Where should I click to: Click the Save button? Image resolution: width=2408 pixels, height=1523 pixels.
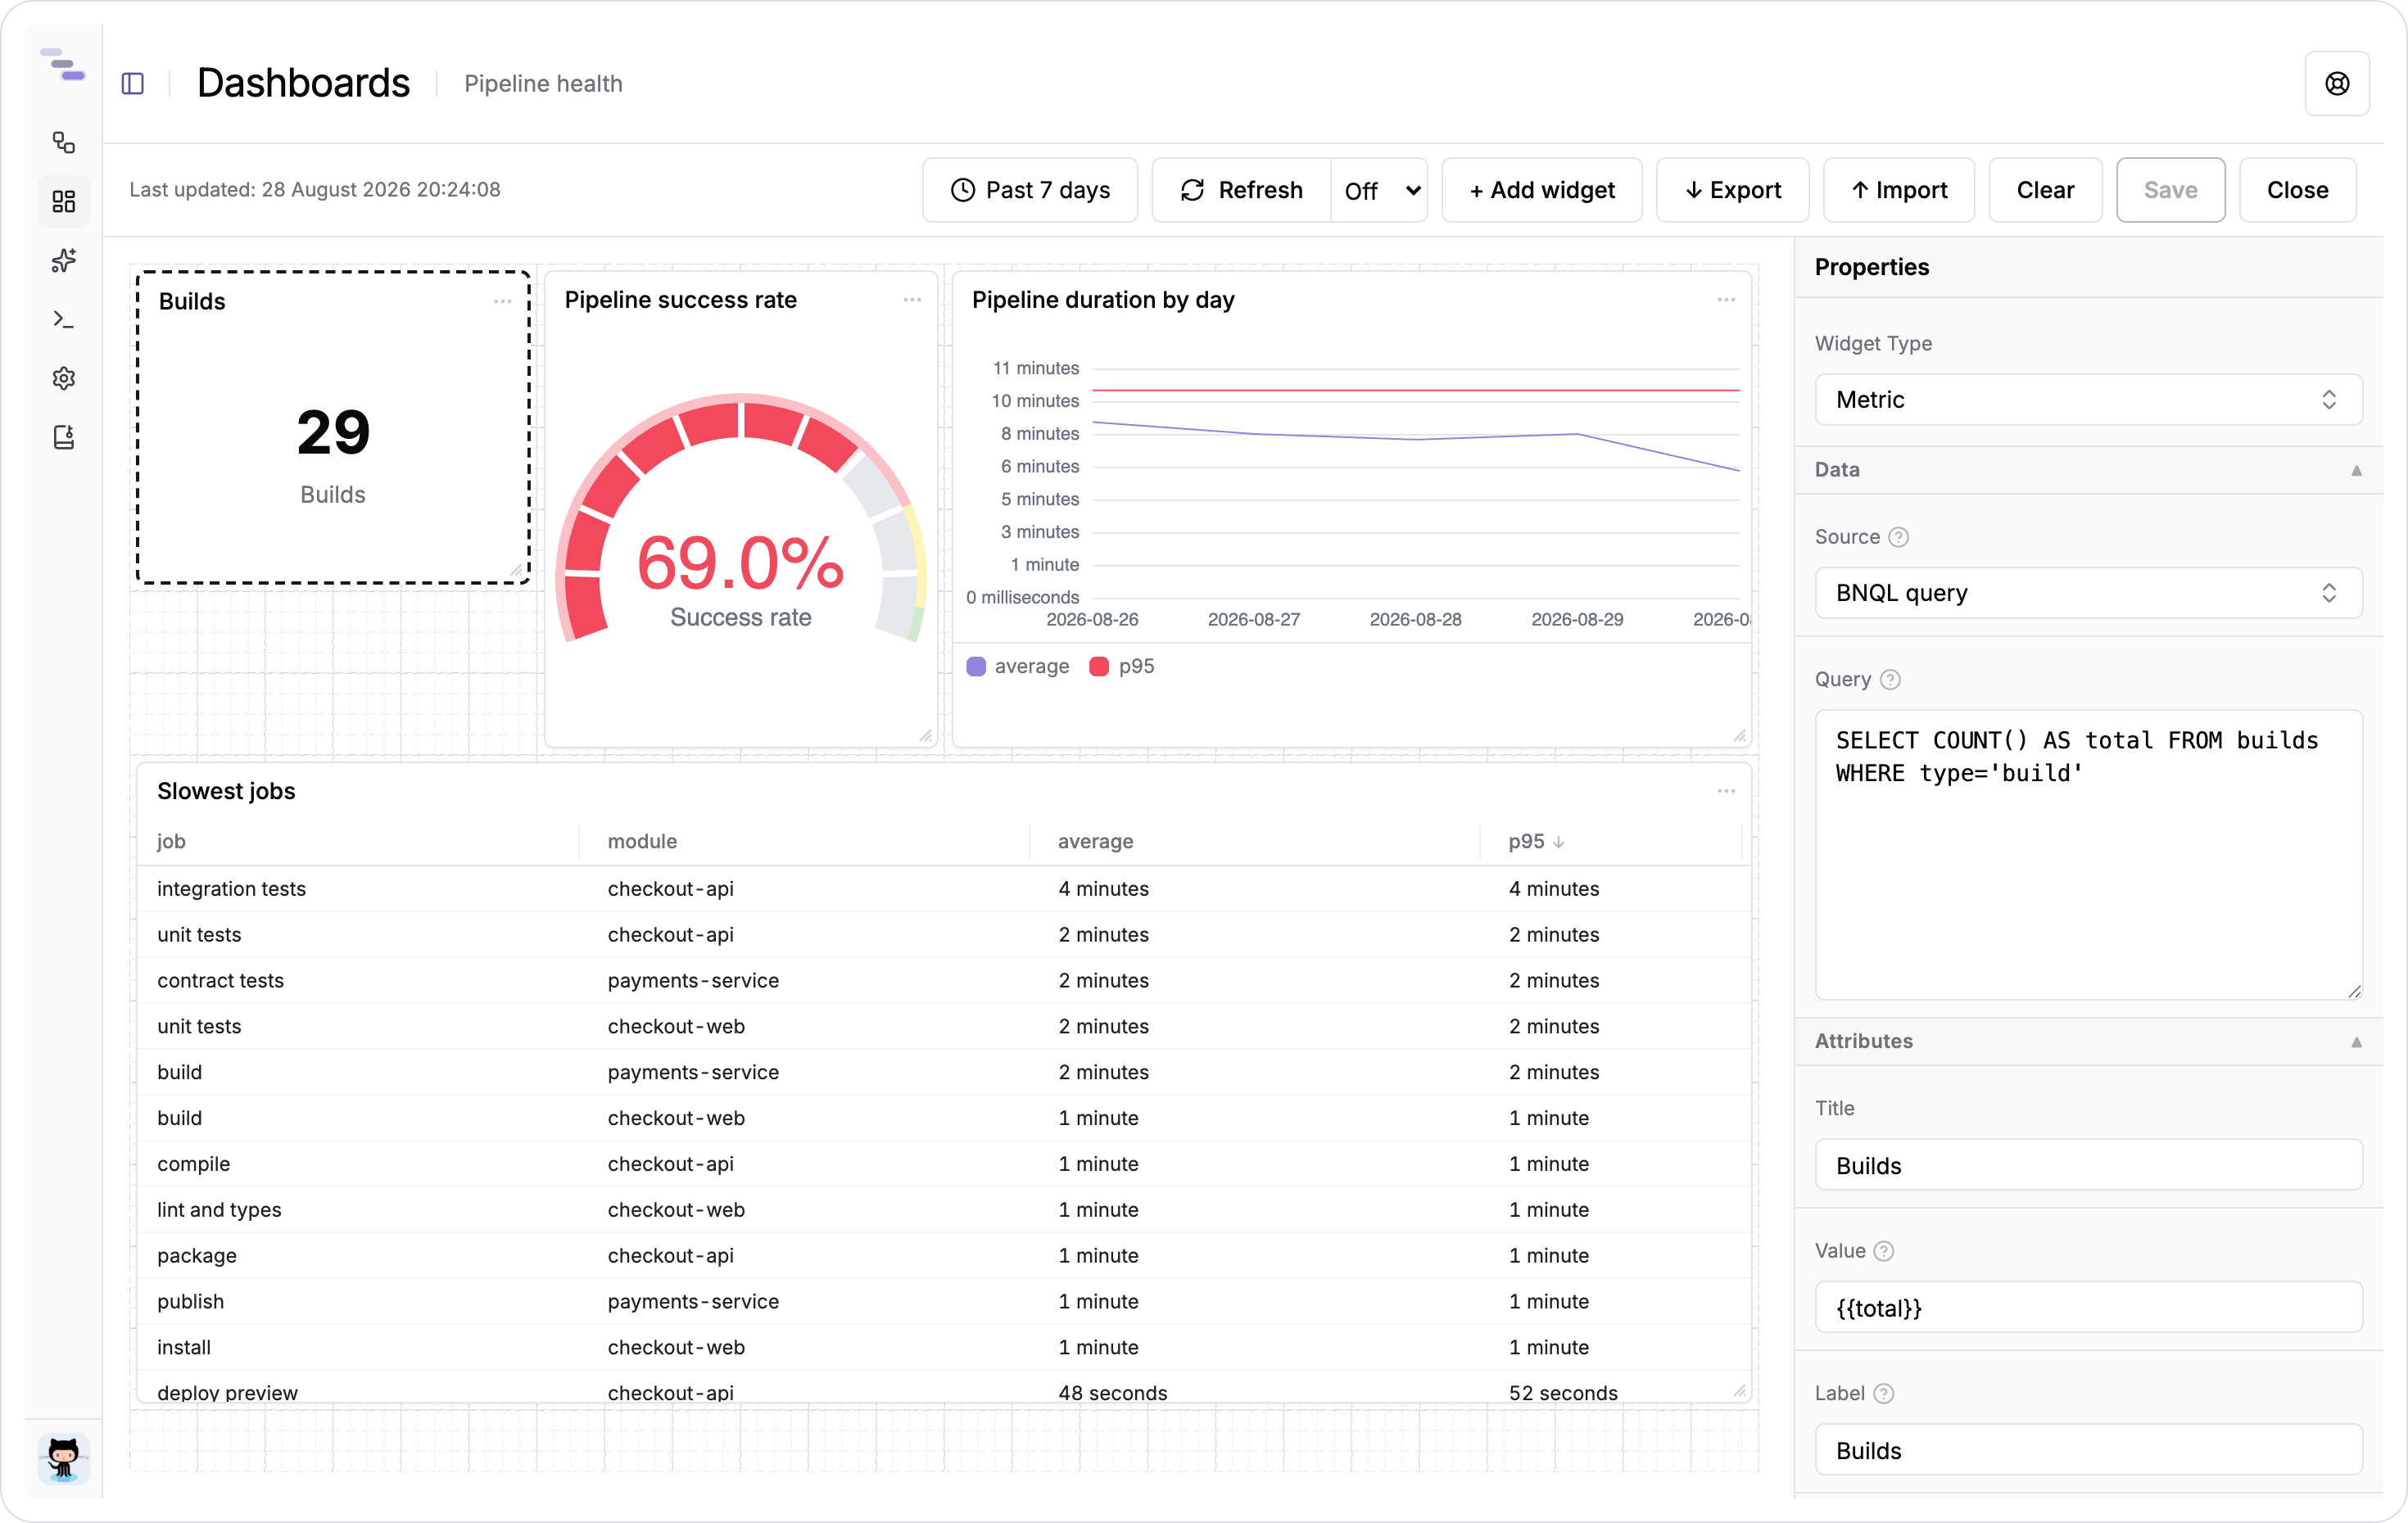click(2171, 190)
